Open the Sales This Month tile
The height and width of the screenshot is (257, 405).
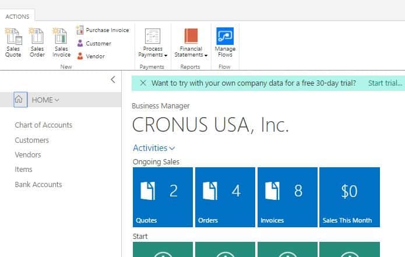pos(350,198)
